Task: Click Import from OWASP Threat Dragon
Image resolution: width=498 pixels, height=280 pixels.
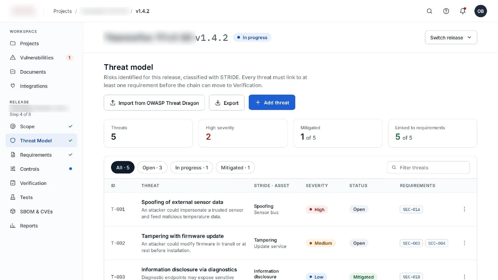Action: click(154, 103)
